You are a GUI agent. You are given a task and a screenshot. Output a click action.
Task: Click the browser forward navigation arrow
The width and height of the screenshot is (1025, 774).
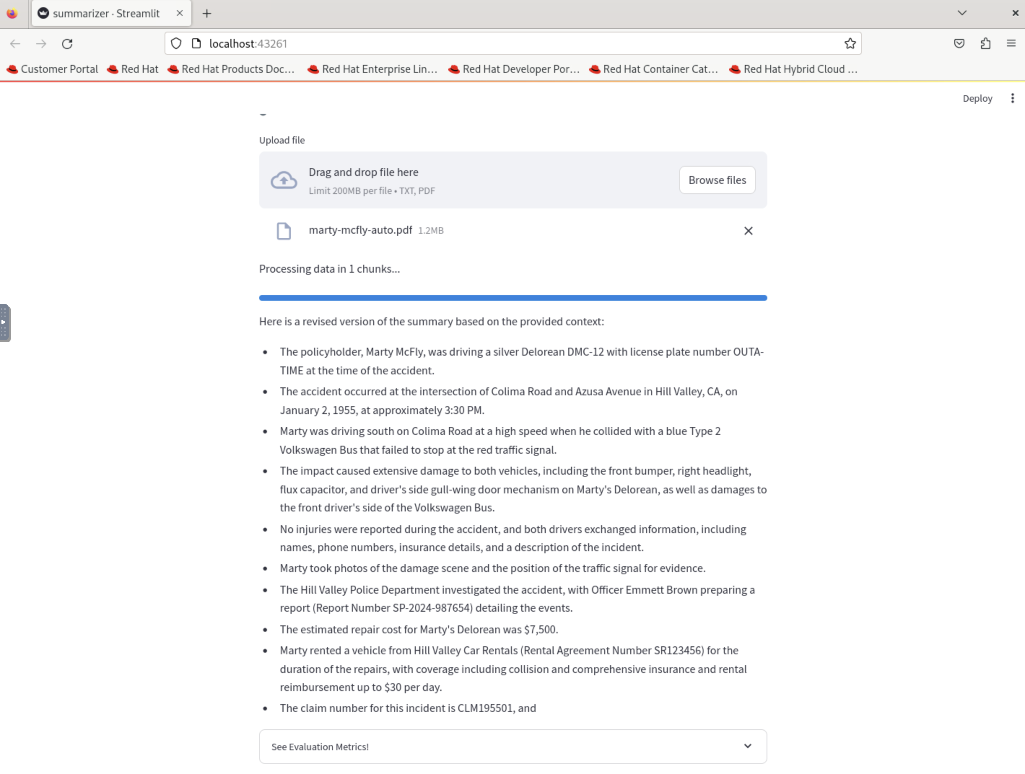click(x=41, y=44)
